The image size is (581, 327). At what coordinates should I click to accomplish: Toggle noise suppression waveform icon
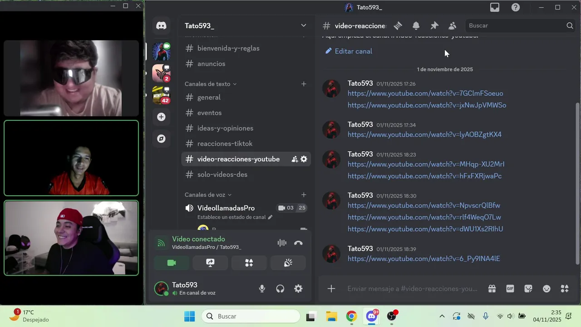pyautogui.click(x=282, y=243)
